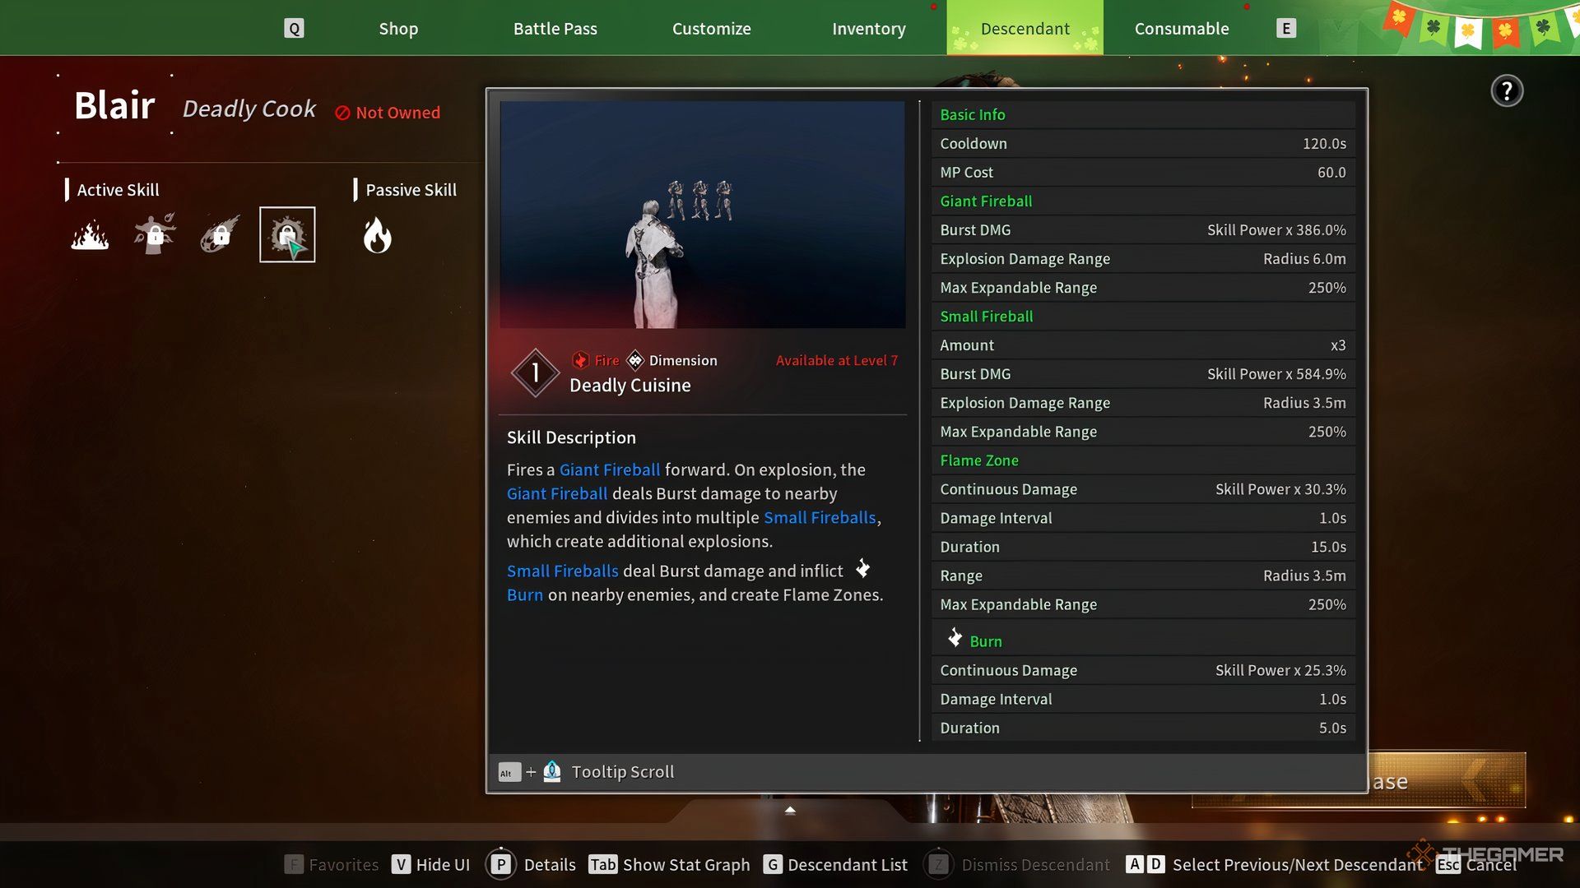Screen dimensions: 1580x888
Task: Click the Not Owned prohibition icon
Action: click(342, 113)
